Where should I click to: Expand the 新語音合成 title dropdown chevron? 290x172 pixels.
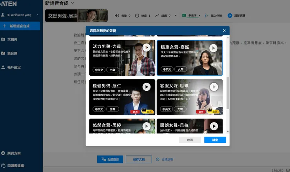click(x=72, y=3)
